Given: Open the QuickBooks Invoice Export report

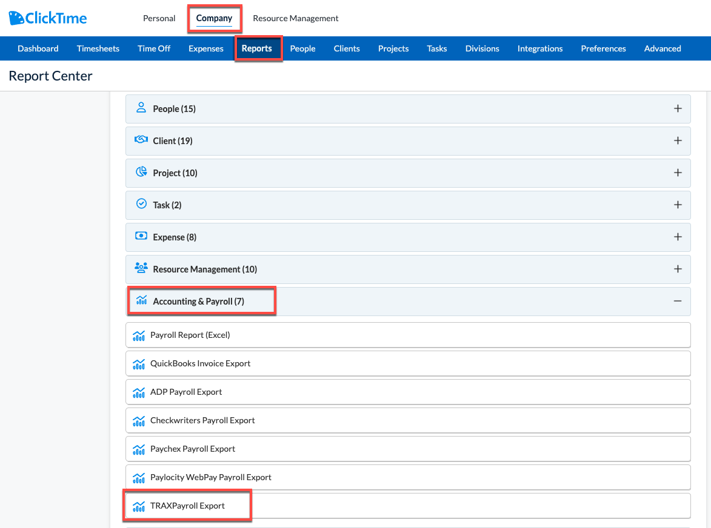Looking at the screenshot, I should point(408,364).
